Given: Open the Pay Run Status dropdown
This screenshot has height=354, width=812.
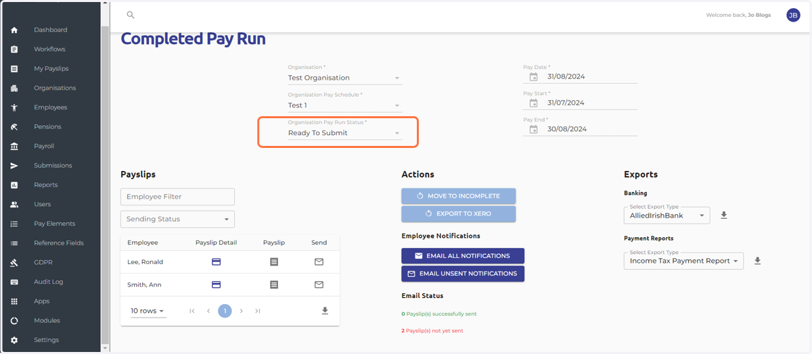Looking at the screenshot, I should [x=344, y=133].
